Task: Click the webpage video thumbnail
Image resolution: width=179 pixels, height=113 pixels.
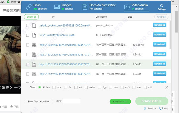Action: click(10, 55)
